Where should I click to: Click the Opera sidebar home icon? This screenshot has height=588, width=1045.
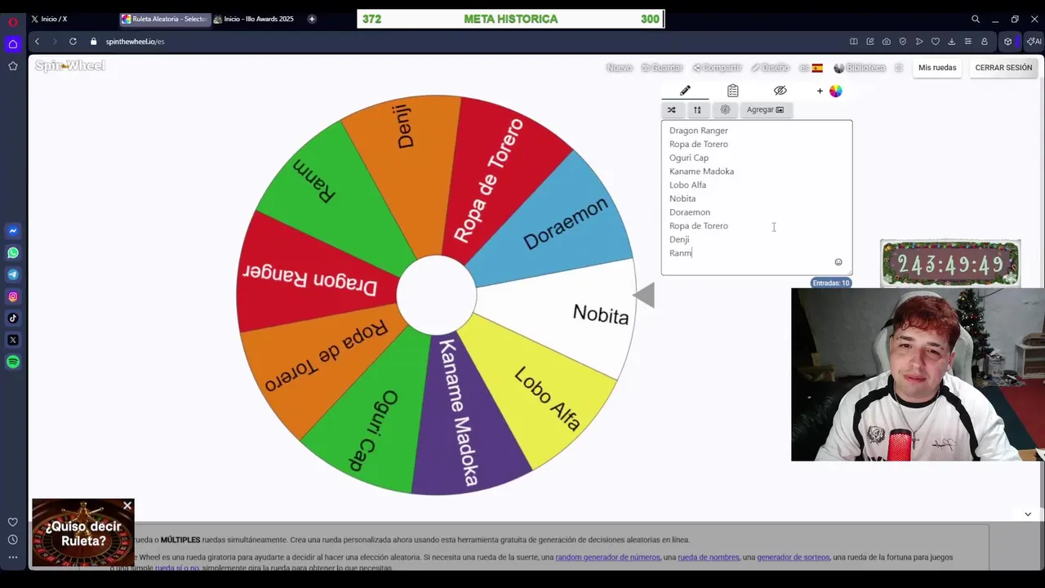pyautogui.click(x=13, y=44)
